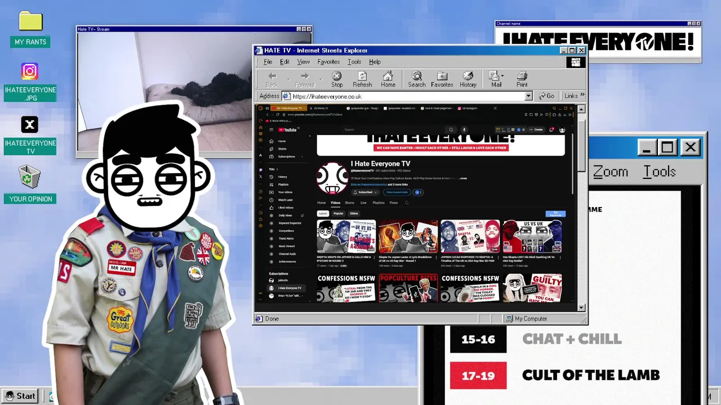Select Watch Later in YouTube sidebar

click(x=285, y=200)
